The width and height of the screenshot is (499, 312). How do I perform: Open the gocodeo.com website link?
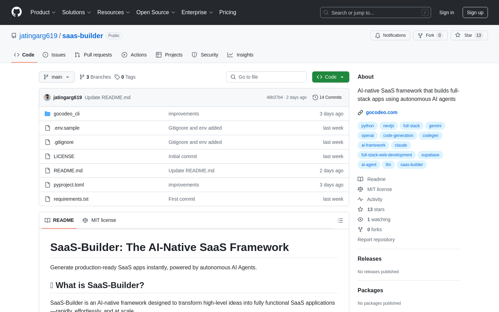(382, 112)
